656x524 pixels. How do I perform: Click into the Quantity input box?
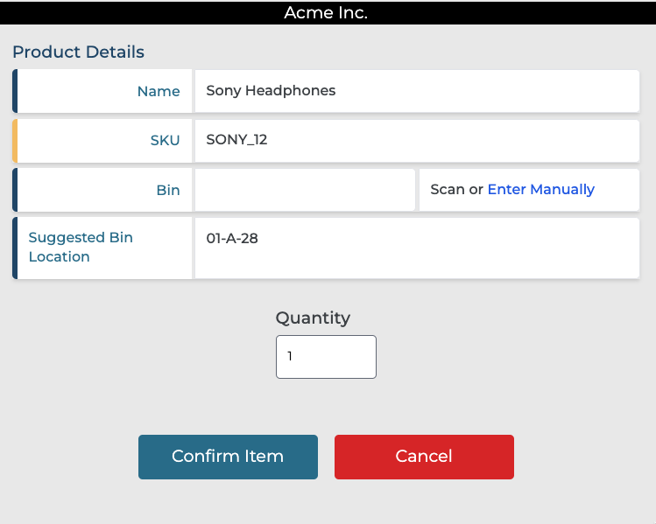click(326, 357)
